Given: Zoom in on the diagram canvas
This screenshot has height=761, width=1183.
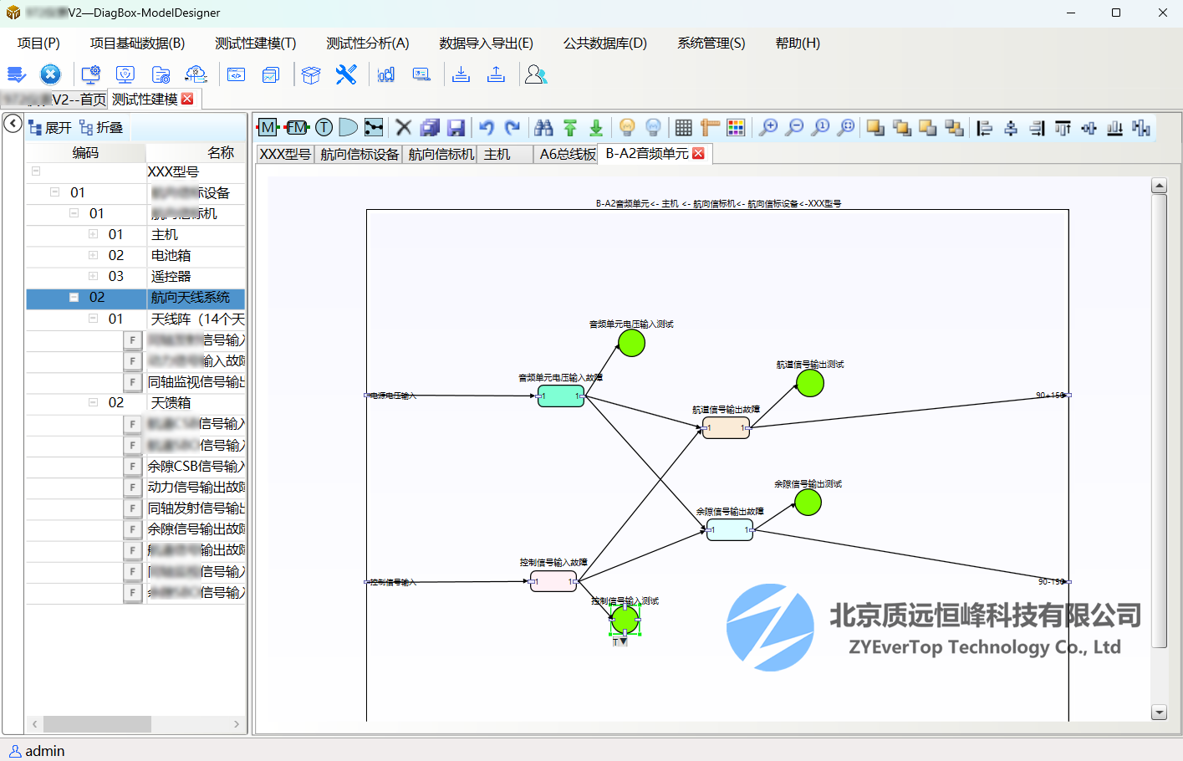Looking at the screenshot, I should point(767,127).
